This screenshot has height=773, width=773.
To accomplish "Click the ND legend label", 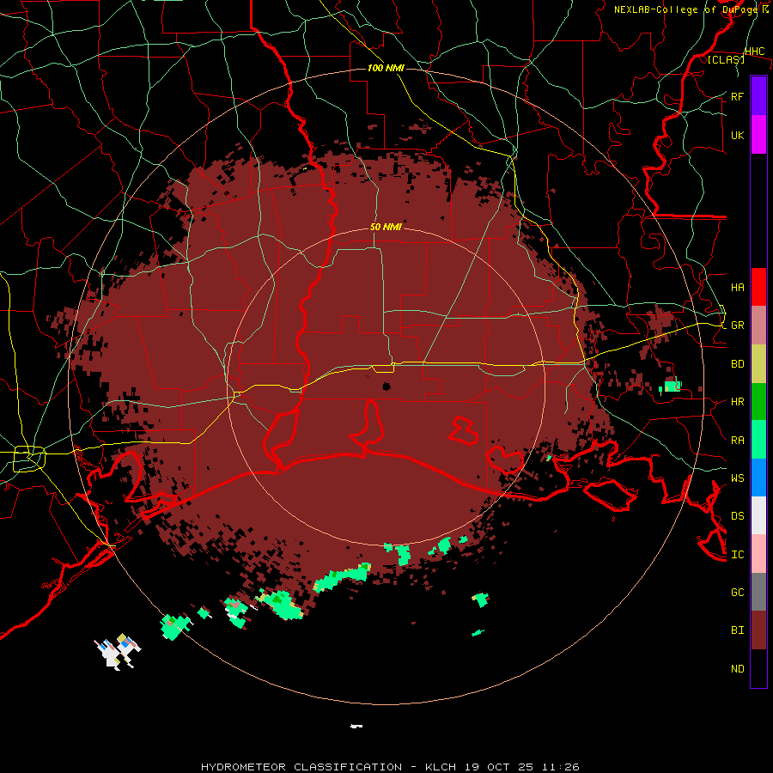I will (x=737, y=668).
